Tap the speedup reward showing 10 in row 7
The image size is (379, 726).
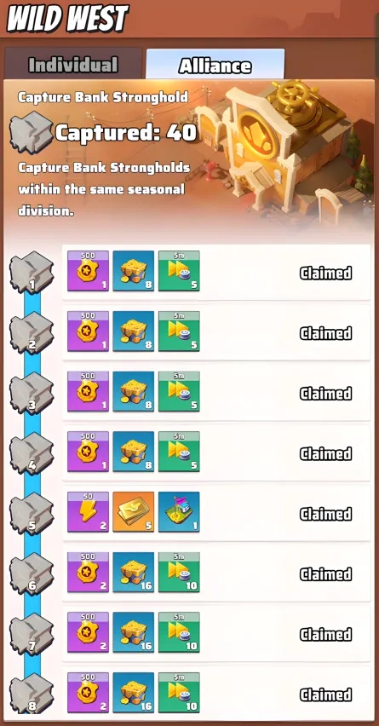[179, 632]
